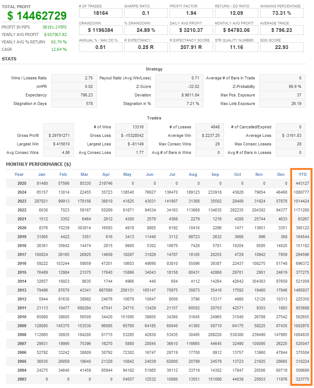The image size is (314, 388).
Task: Click the 2025 YTD total cell
Action: 302,183
